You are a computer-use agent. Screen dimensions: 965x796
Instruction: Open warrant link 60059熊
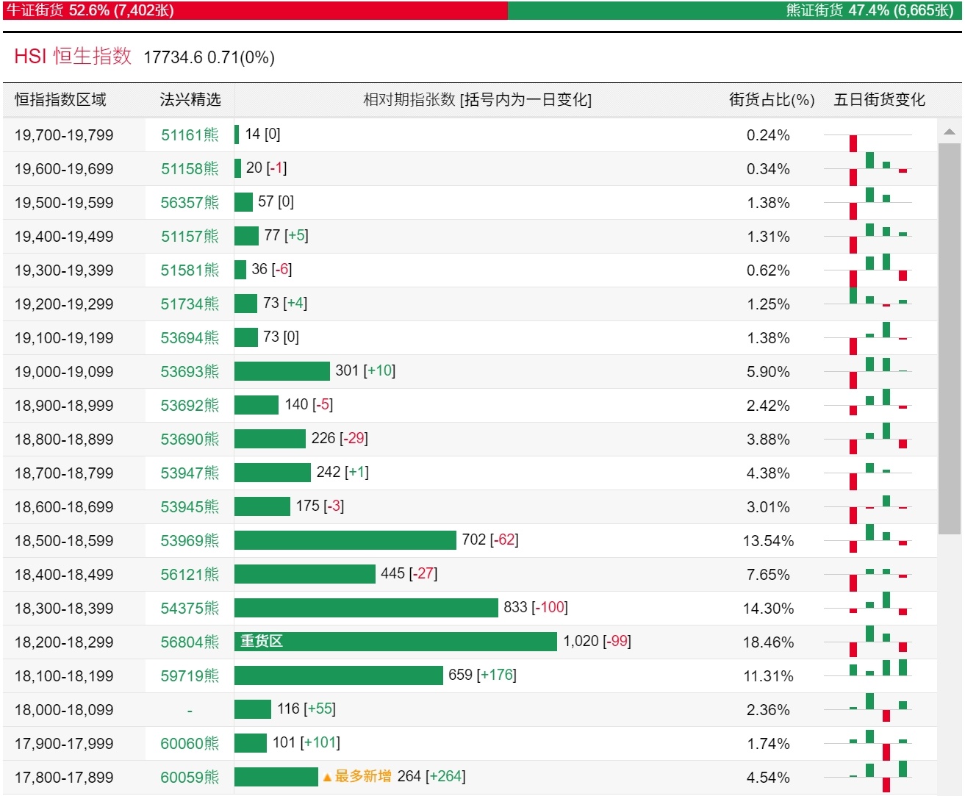(x=190, y=778)
